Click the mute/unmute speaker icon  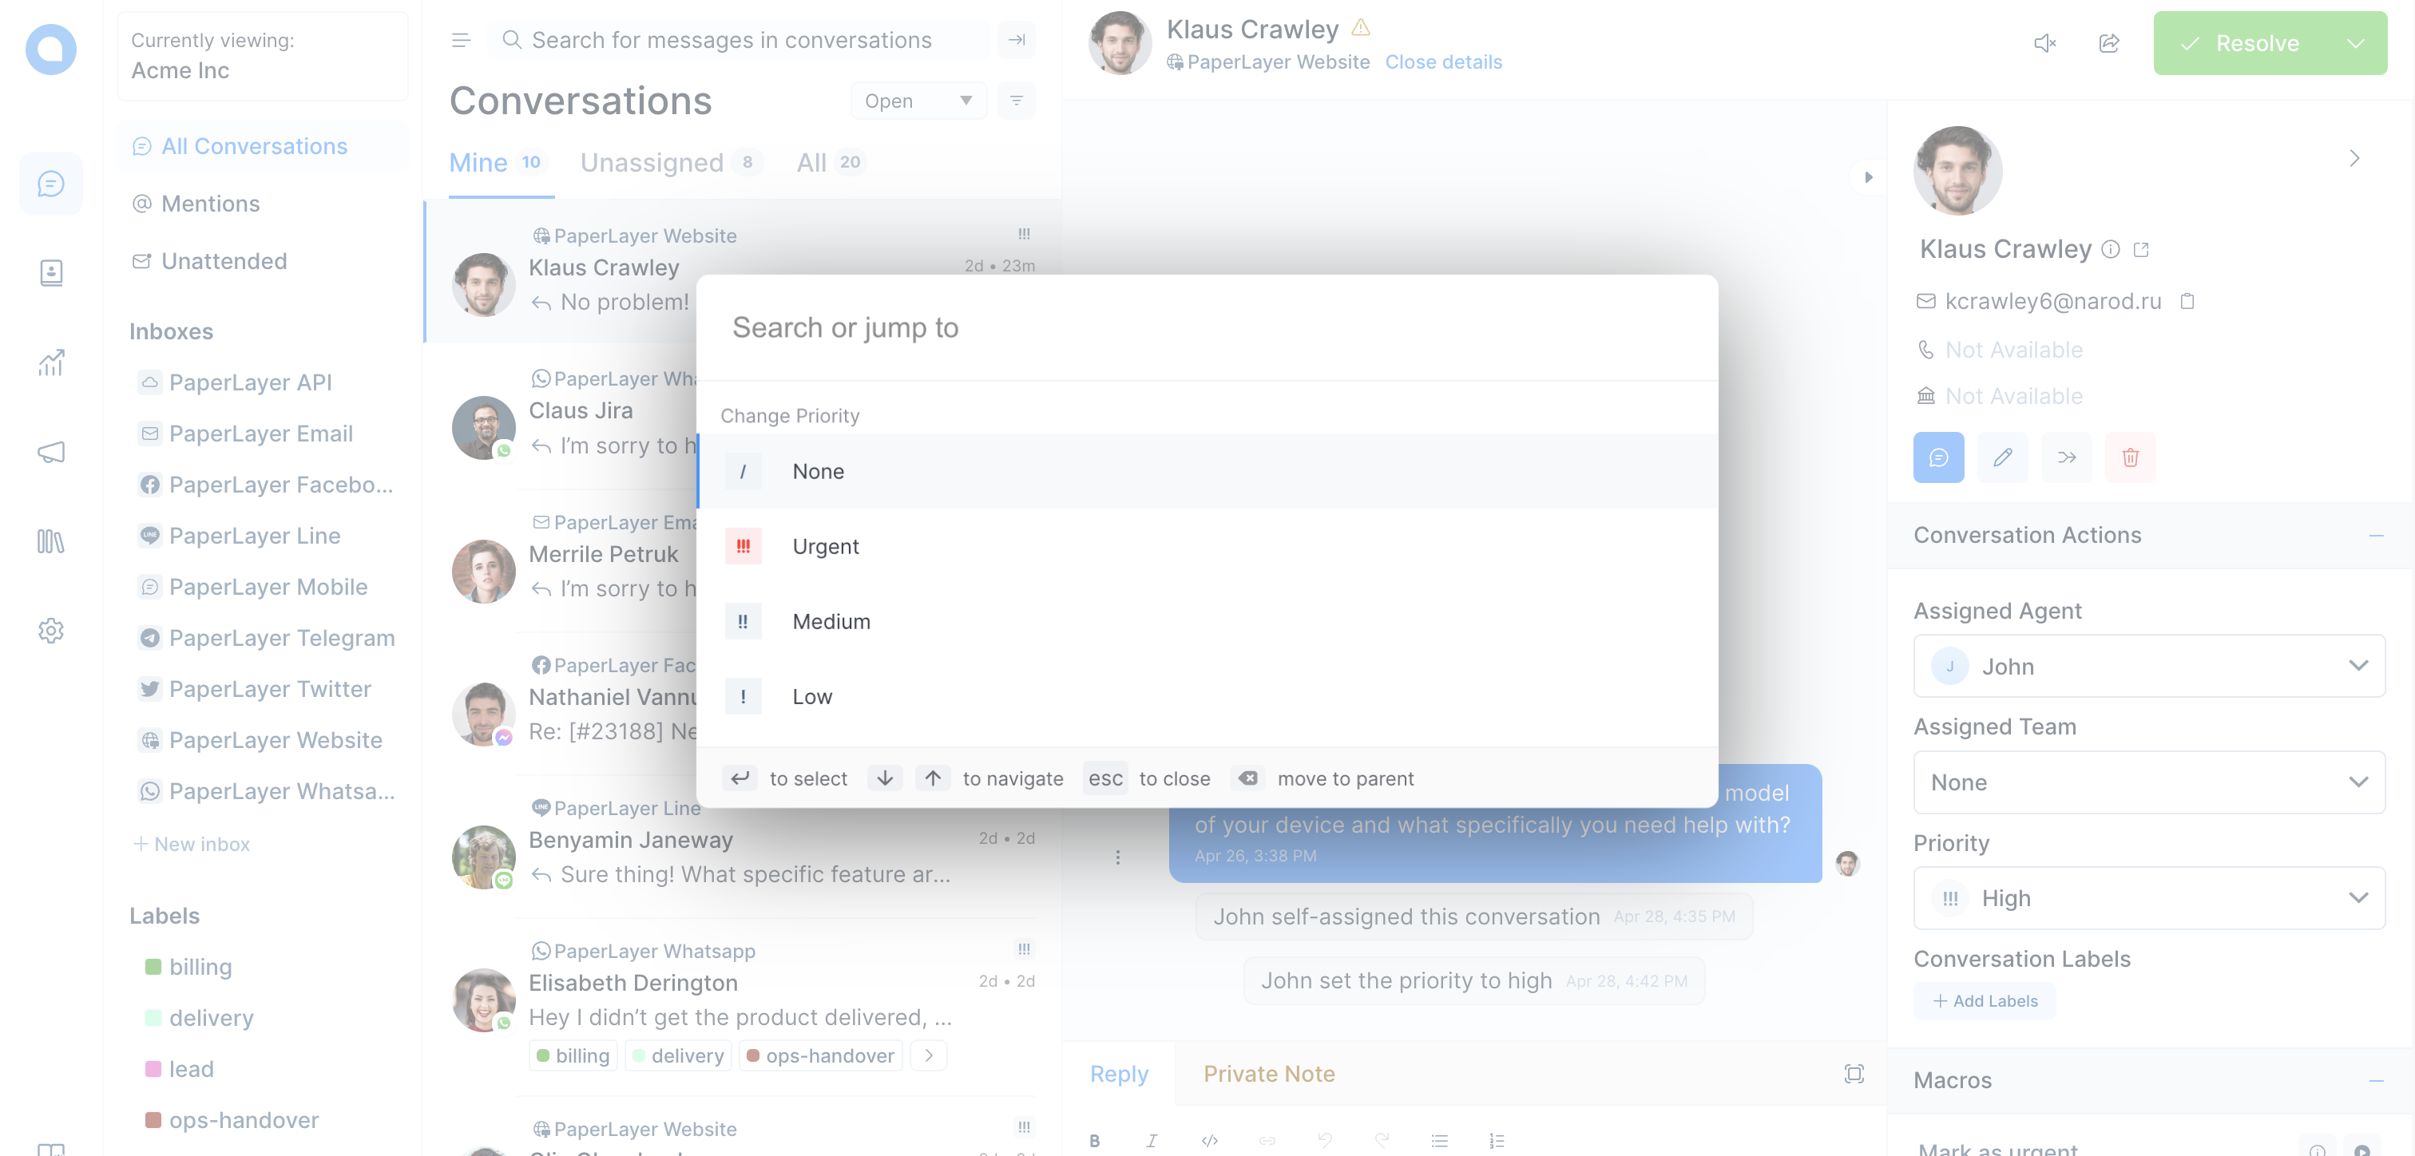[2045, 43]
